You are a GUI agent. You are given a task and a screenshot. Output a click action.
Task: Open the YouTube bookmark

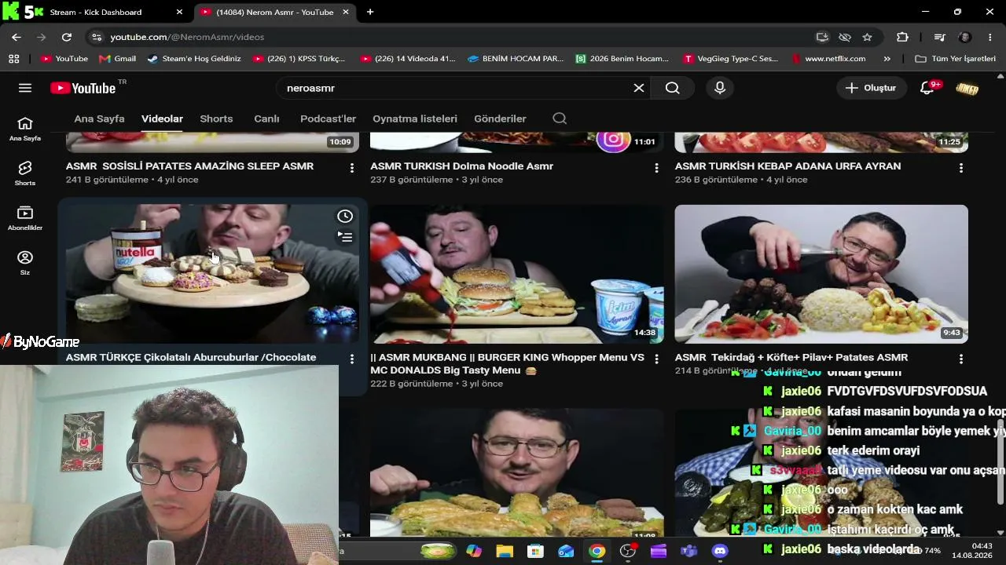64,59
